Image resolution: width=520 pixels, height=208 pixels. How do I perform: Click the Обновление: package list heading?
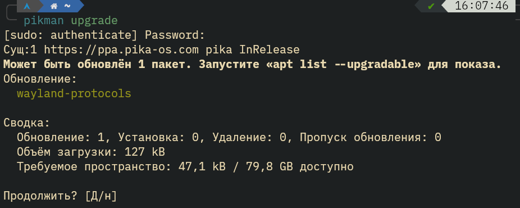pos(40,79)
